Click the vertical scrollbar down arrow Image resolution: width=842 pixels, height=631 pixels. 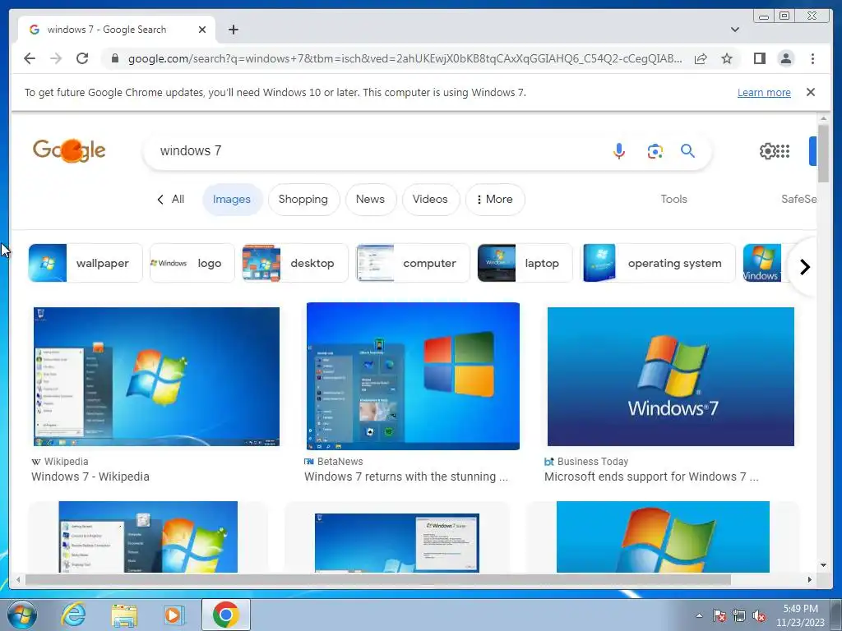[x=823, y=565]
